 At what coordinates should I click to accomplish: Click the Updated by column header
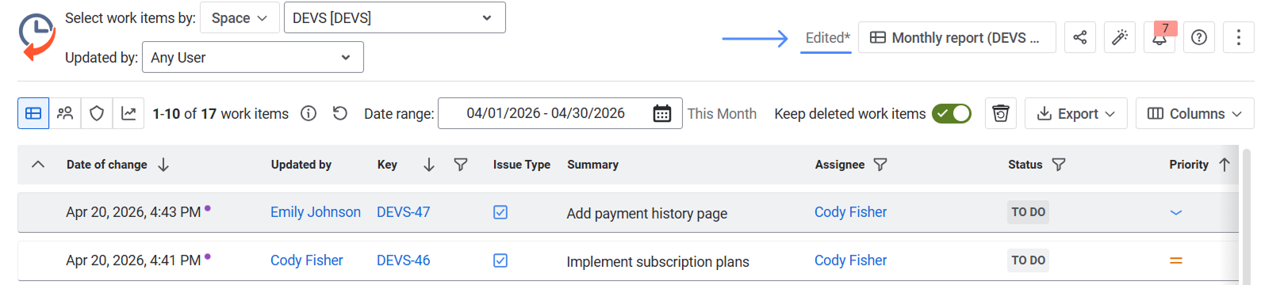[301, 165]
